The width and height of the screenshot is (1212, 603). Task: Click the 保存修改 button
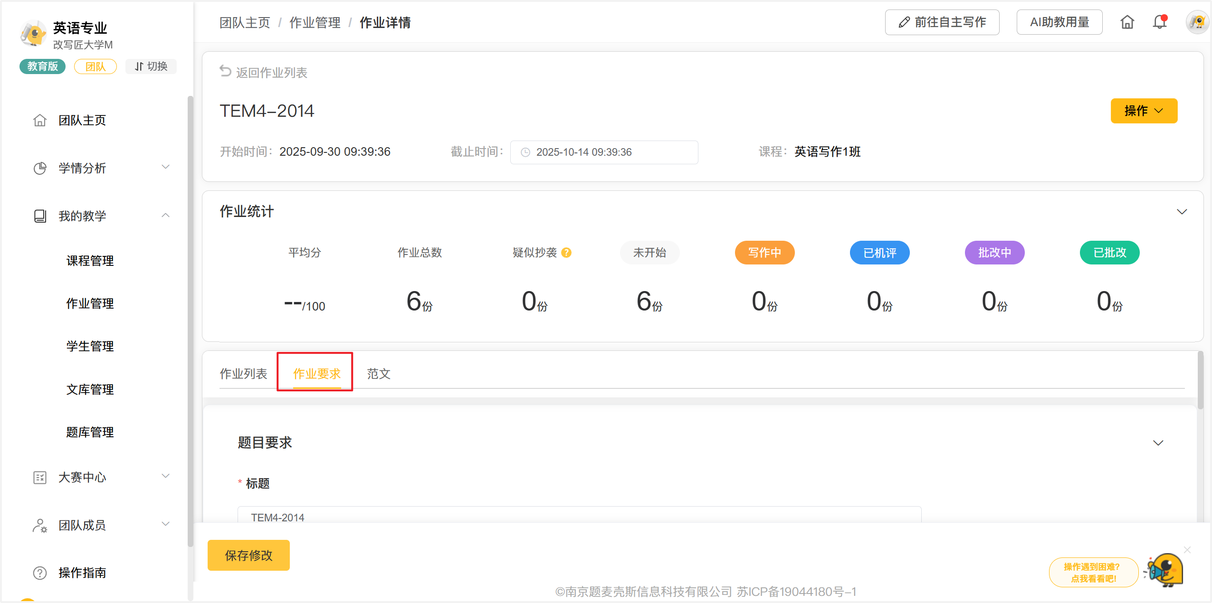[x=248, y=555]
